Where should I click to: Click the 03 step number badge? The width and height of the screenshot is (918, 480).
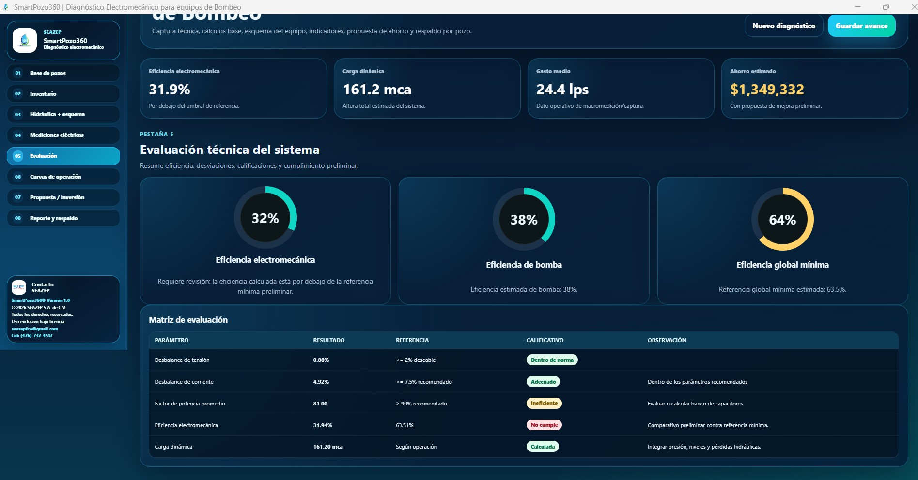pyautogui.click(x=18, y=115)
